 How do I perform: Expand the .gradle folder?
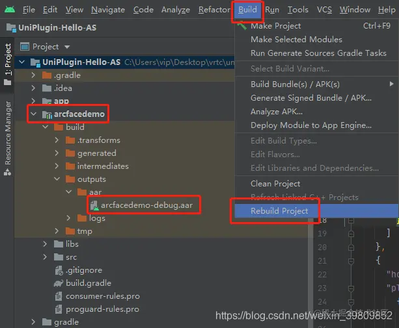[x=33, y=75]
